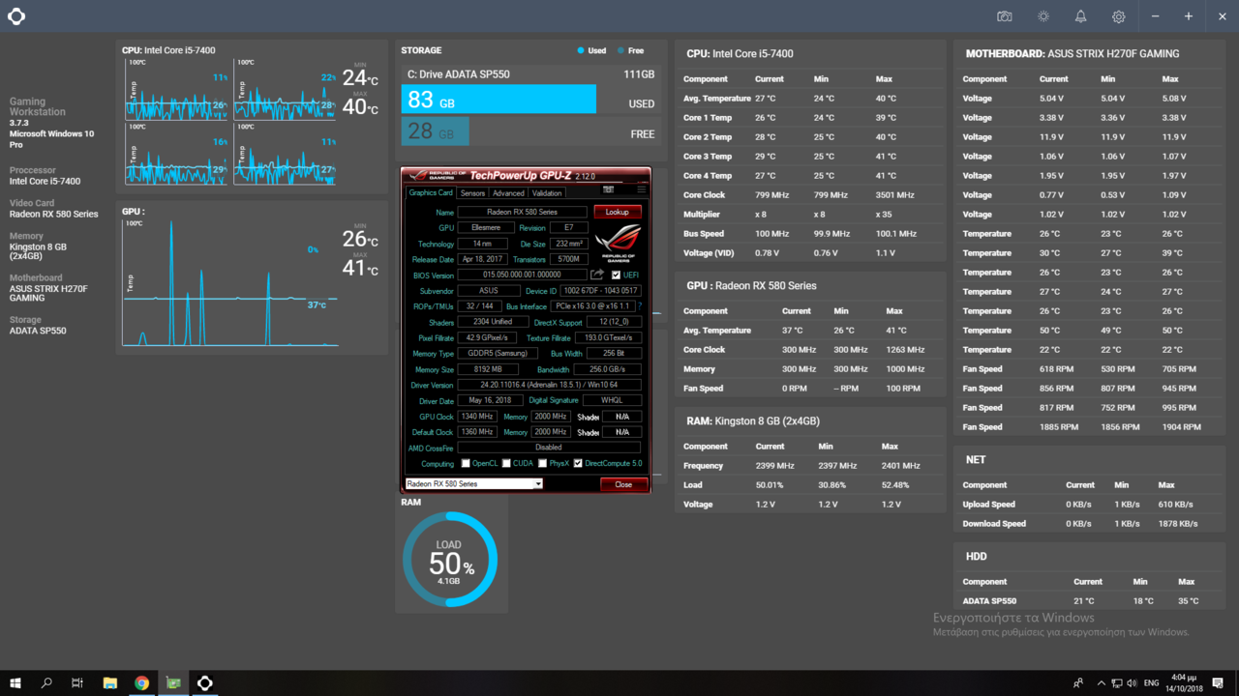Open Task View on the taskbar

pyautogui.click(x=77, y=682)
